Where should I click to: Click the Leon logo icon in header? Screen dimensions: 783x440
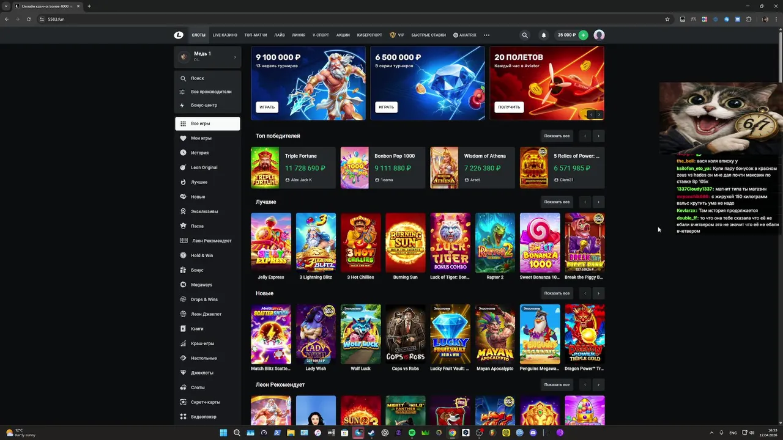179,35
